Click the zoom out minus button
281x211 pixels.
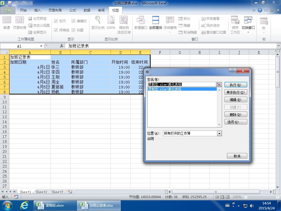246,197
